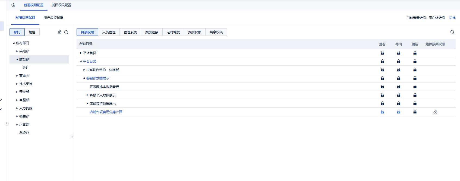The height and width of the screenshot is (181, 460).
Task: Select the 数据权限 permission tab
Action: click(195, 32)
